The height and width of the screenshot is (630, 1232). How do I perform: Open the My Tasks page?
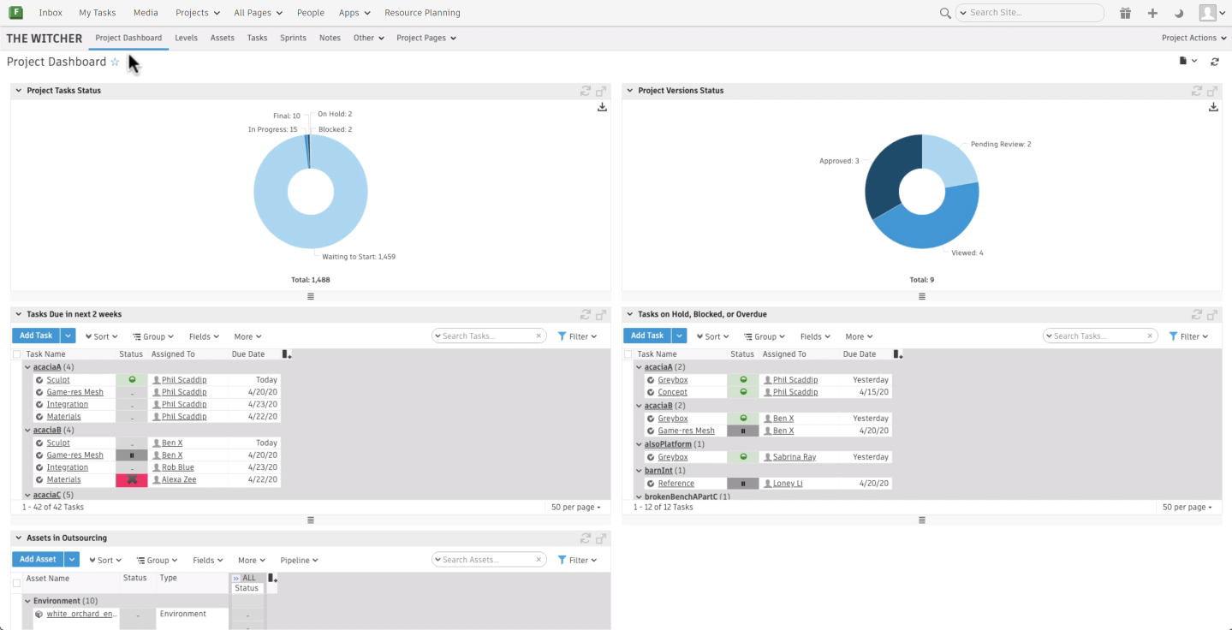click(x=97, y=13)
